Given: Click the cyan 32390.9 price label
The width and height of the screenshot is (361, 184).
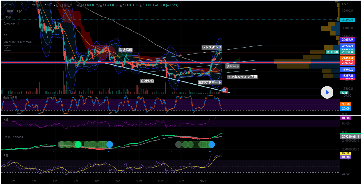Looking at the screenshot, I should point(347,20).
